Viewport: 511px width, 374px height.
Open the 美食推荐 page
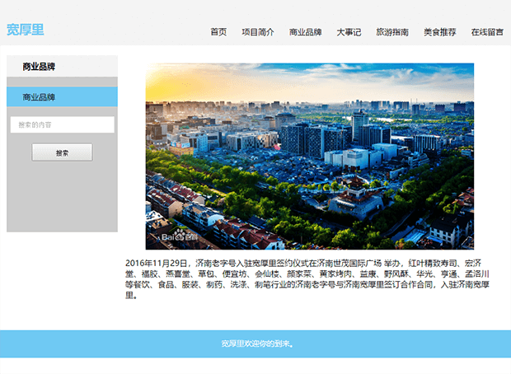pyautogui.click(x=439, y=32)
